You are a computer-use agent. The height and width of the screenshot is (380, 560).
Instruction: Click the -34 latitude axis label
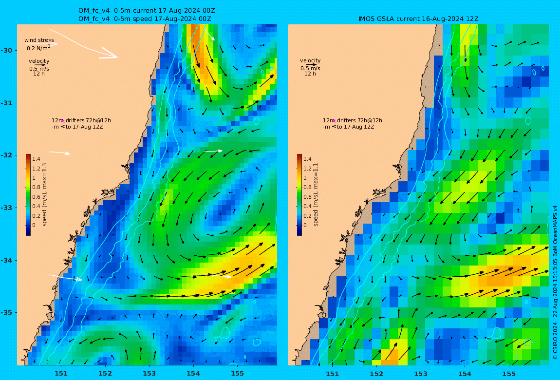pos(6,260)
